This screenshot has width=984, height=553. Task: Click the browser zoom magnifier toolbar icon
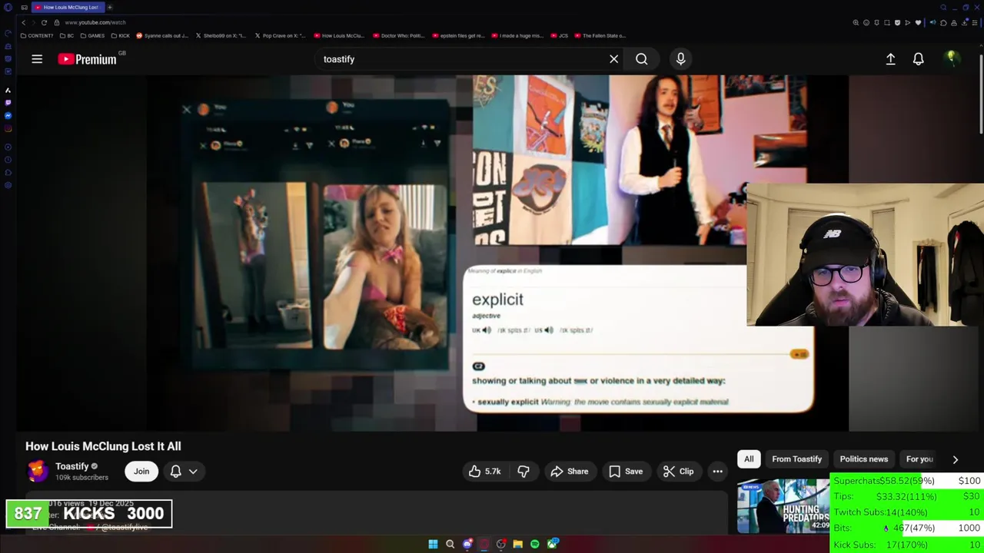856,22
